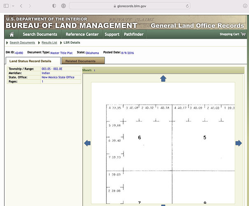Click the password manager extension icon
Screen dimensions: 249x206
click(63, 6)
